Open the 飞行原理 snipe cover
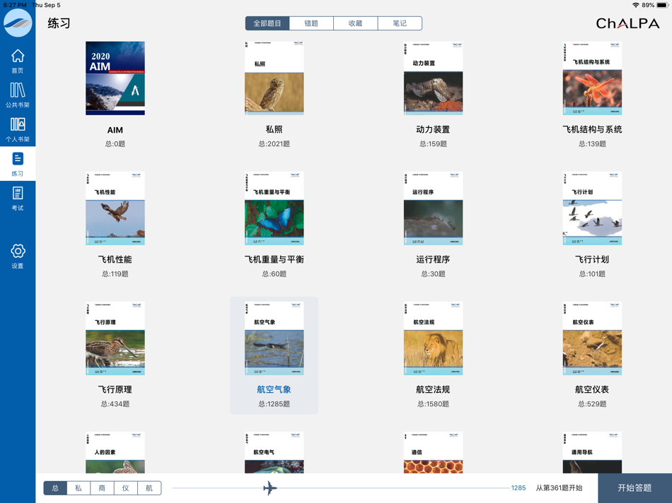The width and height of the screenshot is (672, 503). click(x=115, y=338)
